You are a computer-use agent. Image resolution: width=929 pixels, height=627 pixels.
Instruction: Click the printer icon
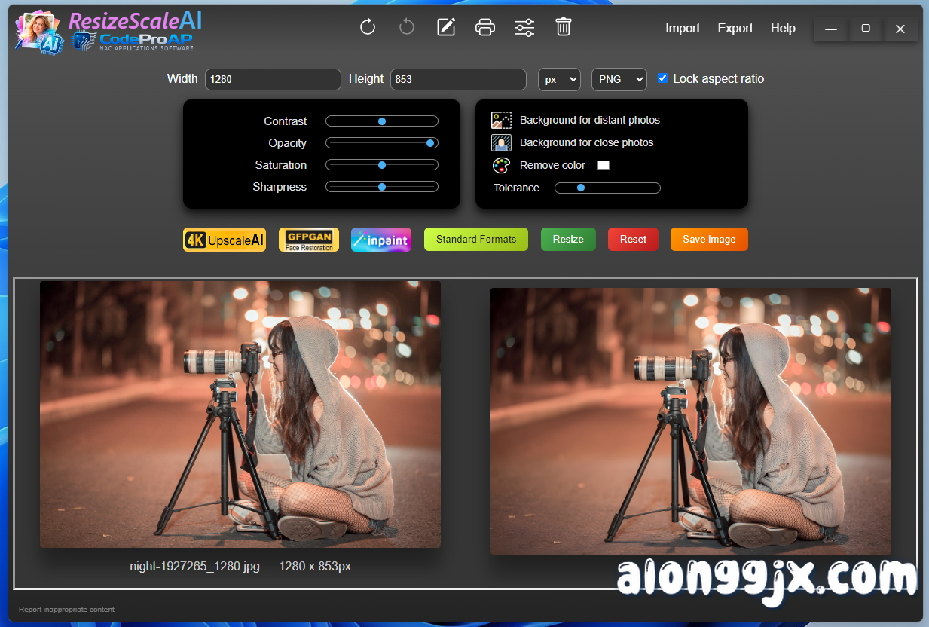(x=485, y=28)
